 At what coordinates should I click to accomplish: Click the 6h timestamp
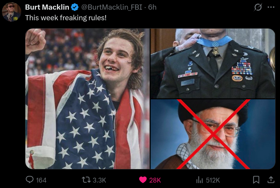(152, 7)
